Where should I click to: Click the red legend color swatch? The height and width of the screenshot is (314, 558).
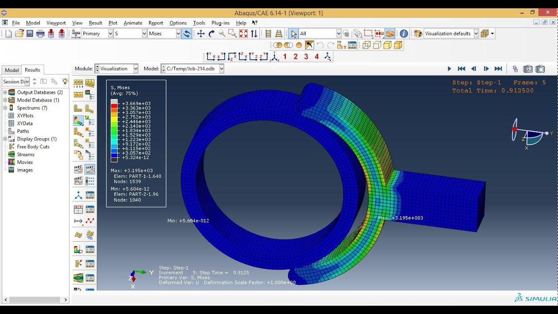coord(114,106)
